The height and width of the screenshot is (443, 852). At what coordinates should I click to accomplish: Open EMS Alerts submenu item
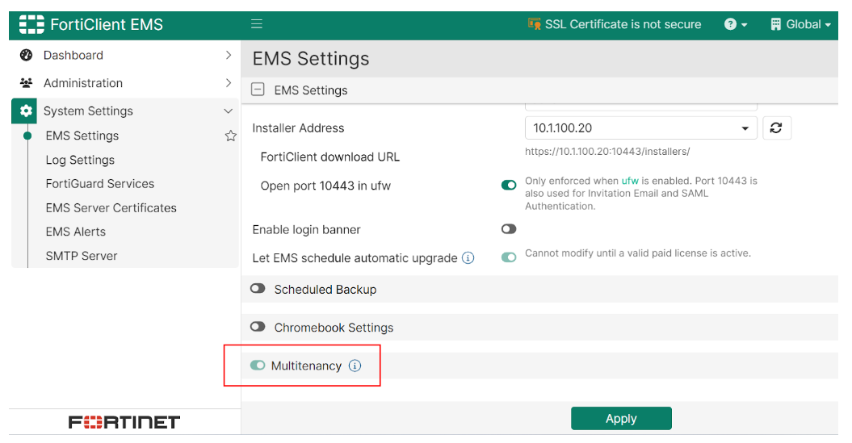click(x=76, y=232)
